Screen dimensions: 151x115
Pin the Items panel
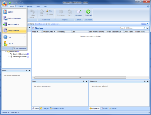84,81
